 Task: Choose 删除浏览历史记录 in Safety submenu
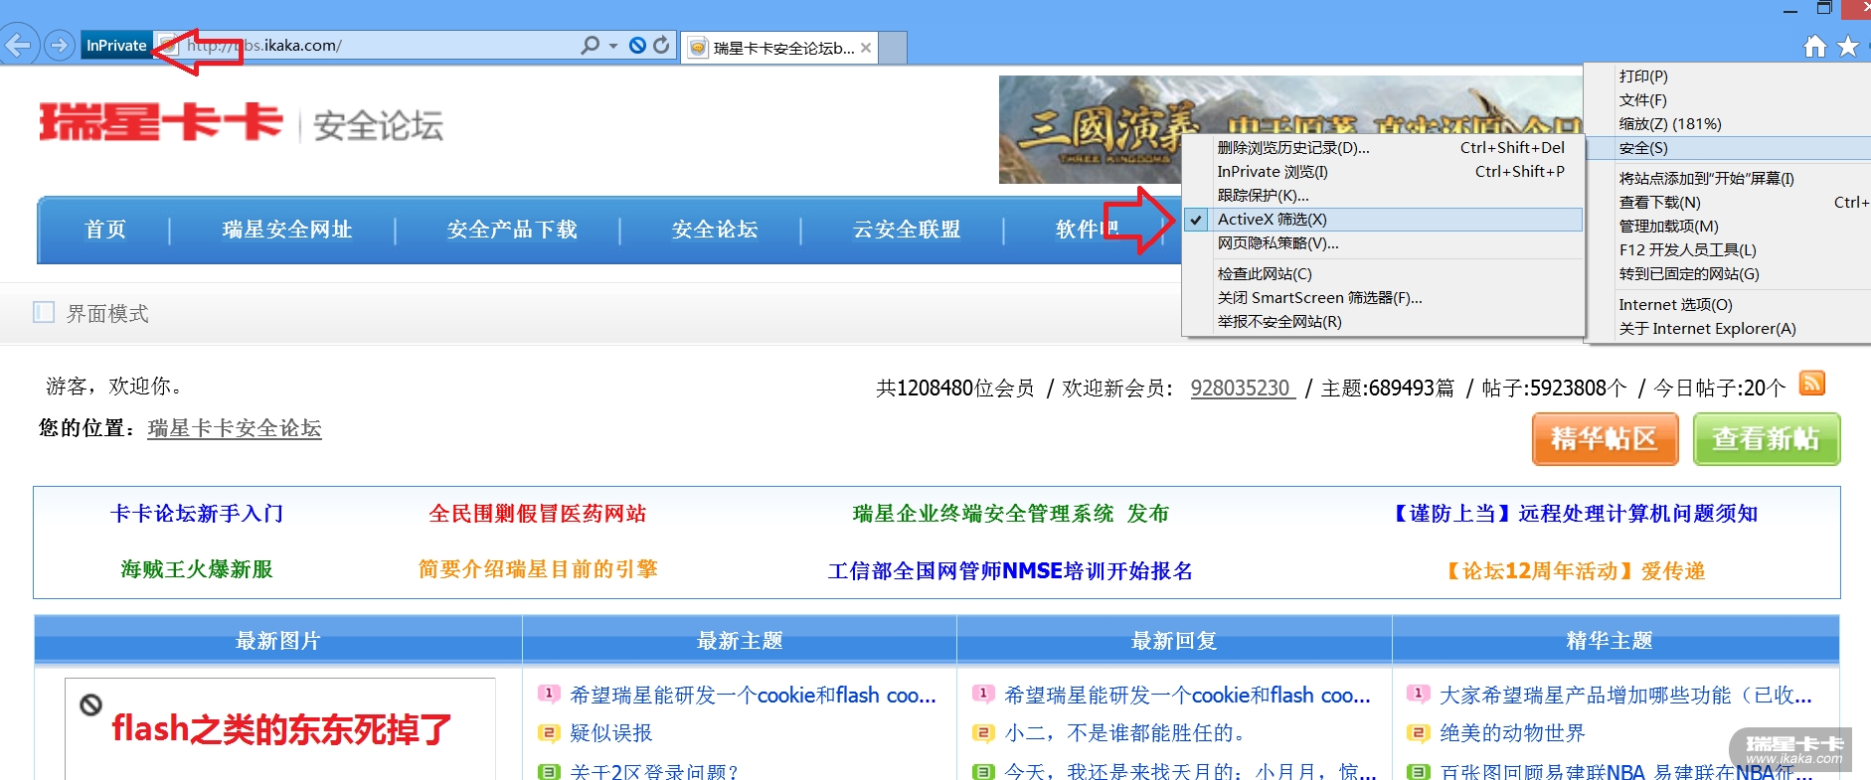[1384, 148]
